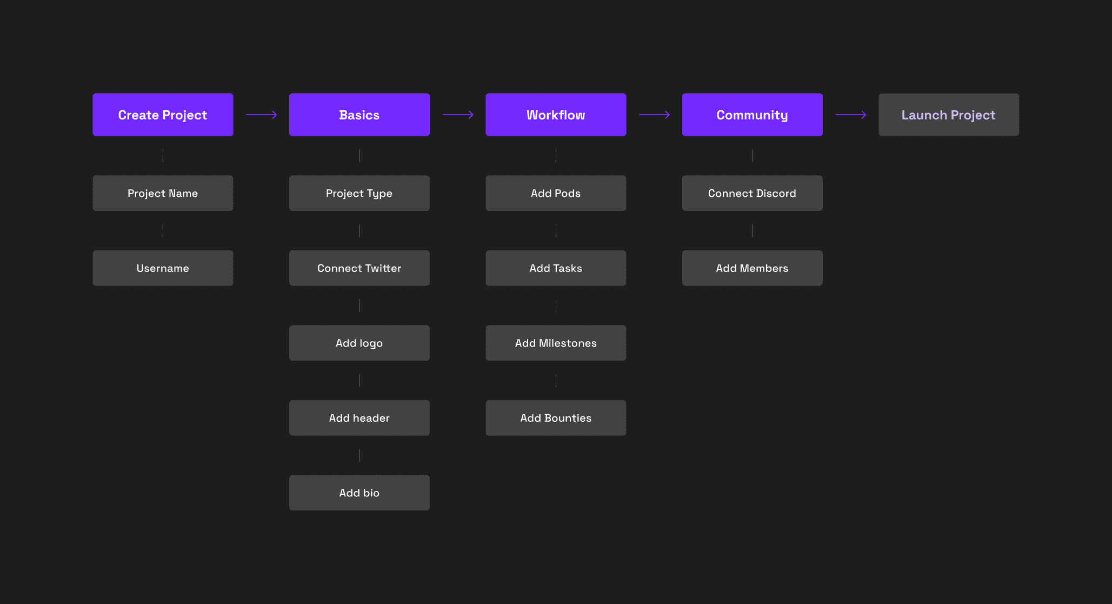Select the Add Milestones item
This screenshot has height=604, width=1112.
(556, 343)
